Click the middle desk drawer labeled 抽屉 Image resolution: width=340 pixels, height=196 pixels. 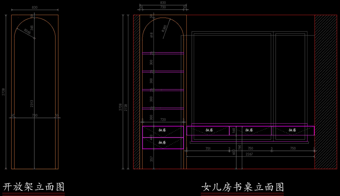click(249, 130)
